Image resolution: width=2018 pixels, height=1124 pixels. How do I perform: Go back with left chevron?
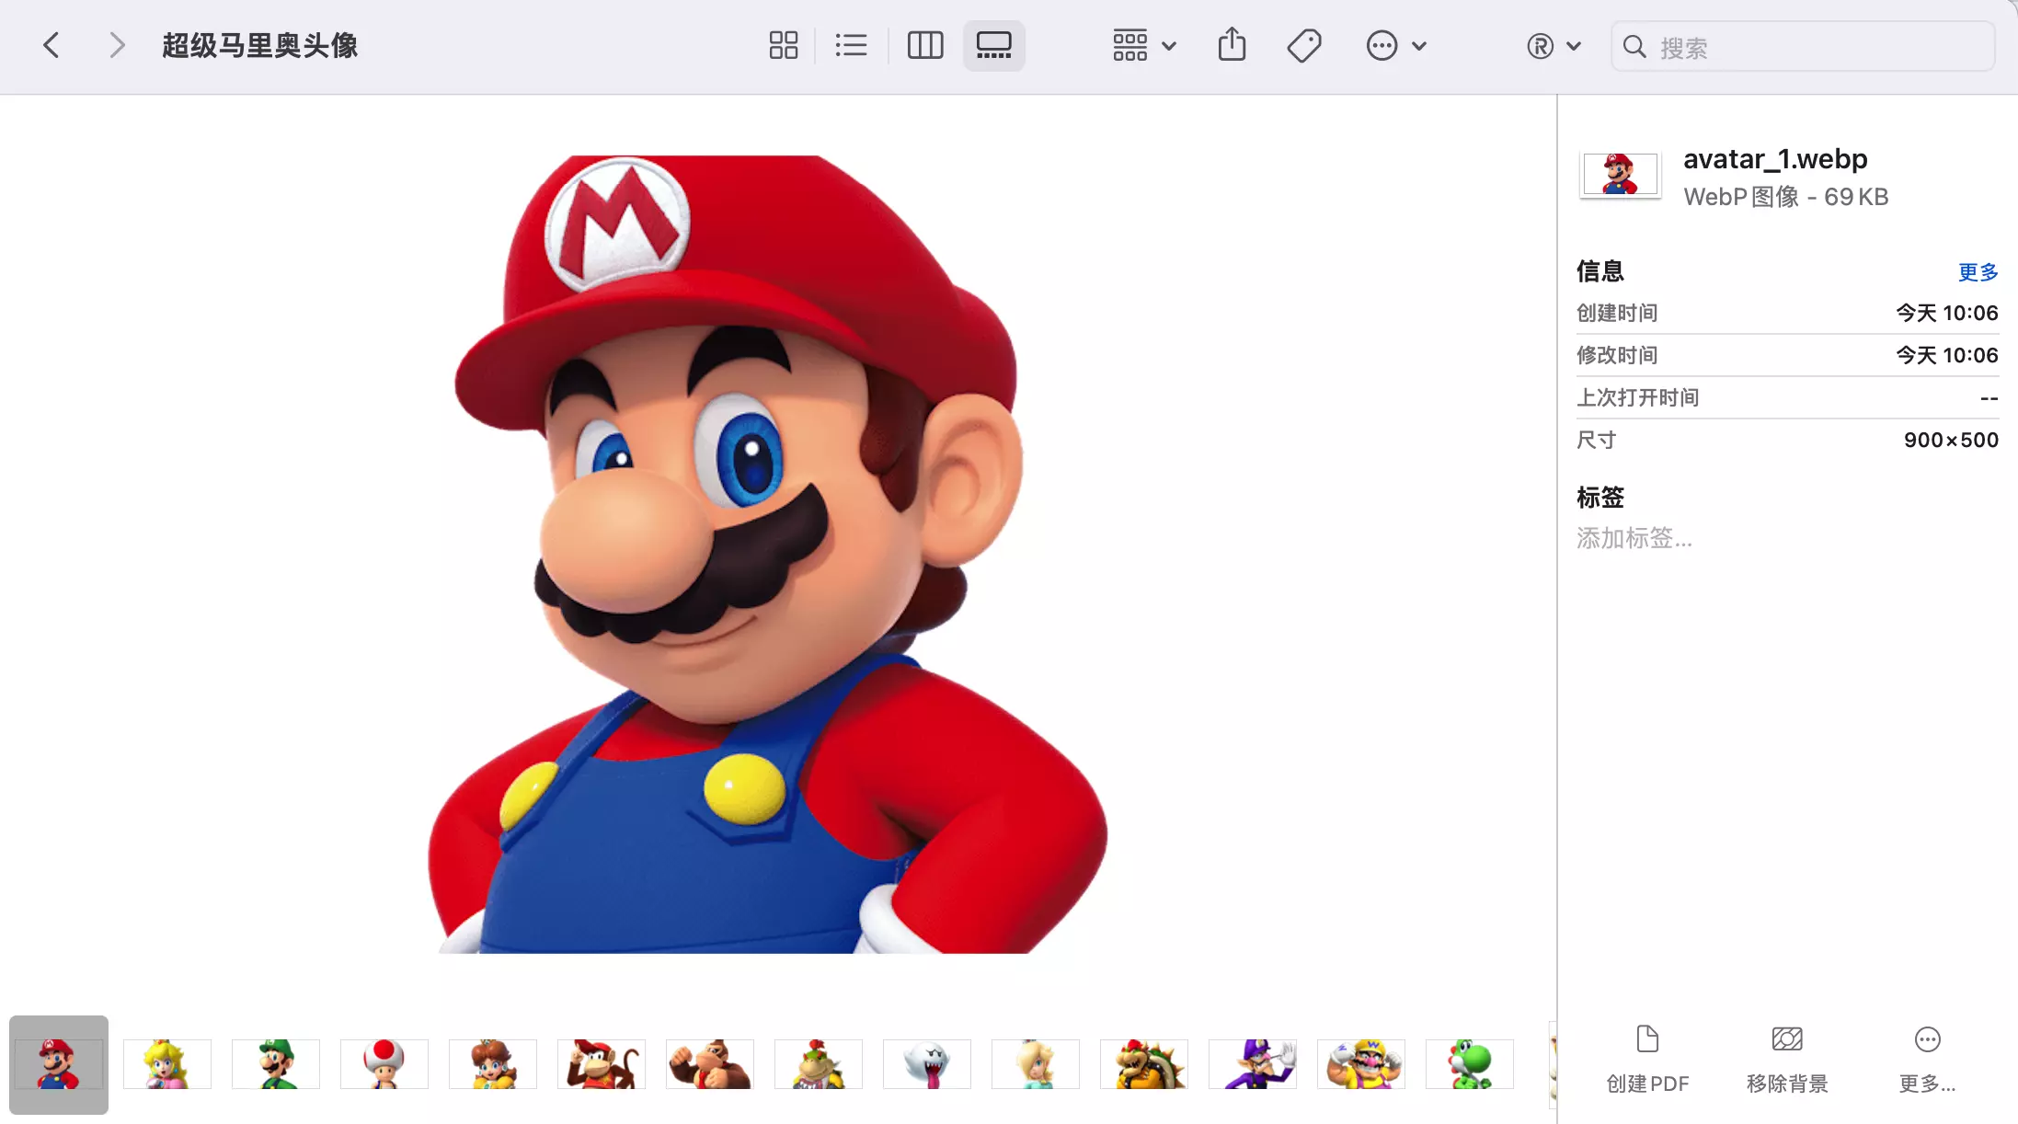(52, 45)
